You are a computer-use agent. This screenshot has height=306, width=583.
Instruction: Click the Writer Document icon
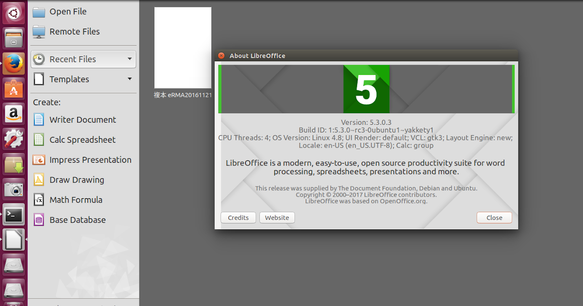[39, 120]
